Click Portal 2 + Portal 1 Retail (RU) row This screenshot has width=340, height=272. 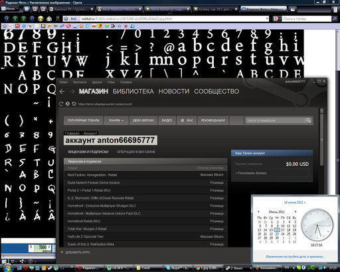[x=145, y=190]
